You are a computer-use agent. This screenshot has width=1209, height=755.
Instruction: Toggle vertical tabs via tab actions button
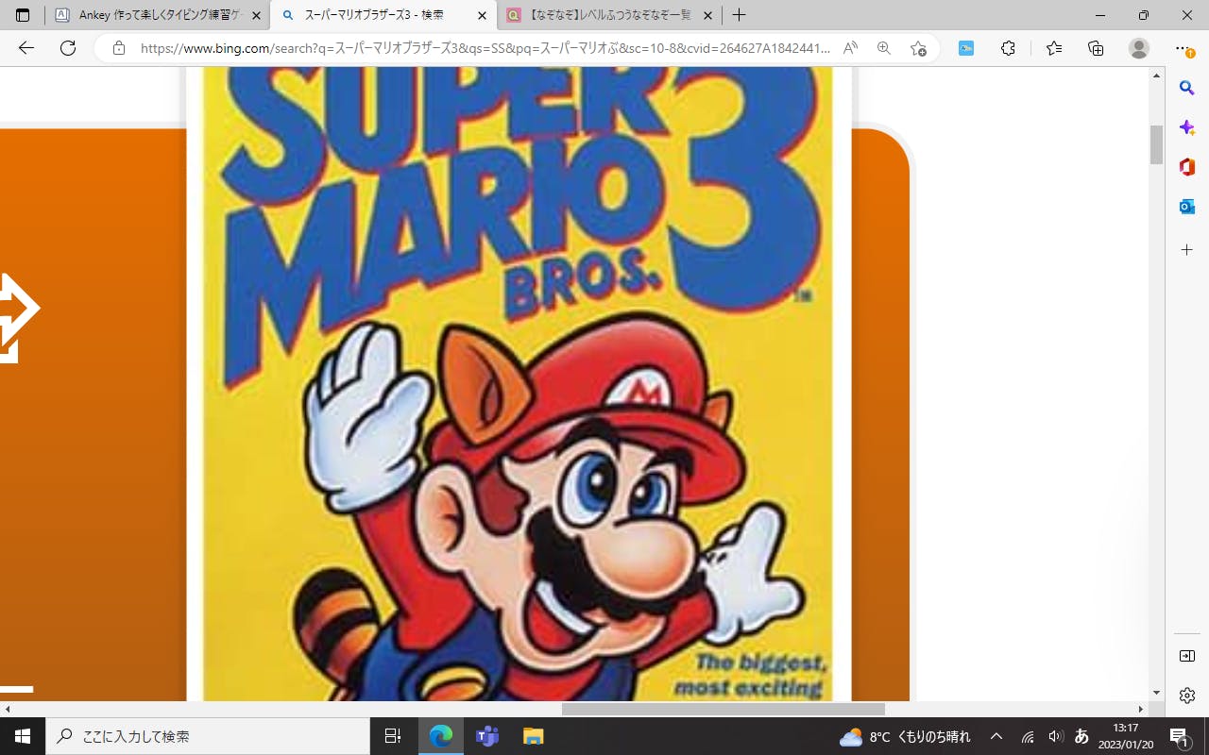click(23, 15)
